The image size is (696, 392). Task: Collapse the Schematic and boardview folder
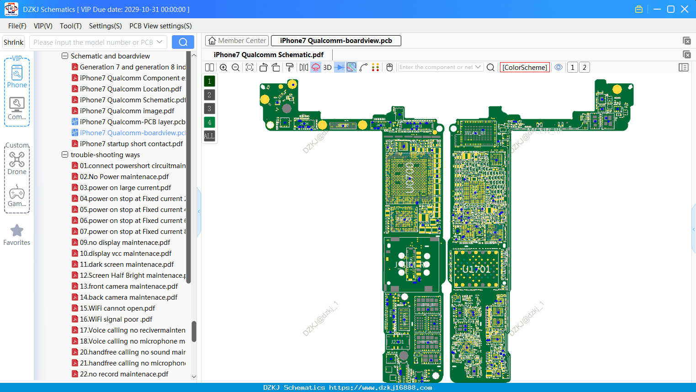point(65,56)
